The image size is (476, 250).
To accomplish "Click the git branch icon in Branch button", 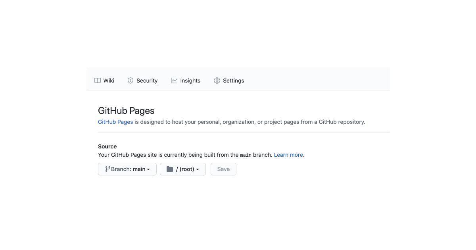I will (x=107, y=169).
